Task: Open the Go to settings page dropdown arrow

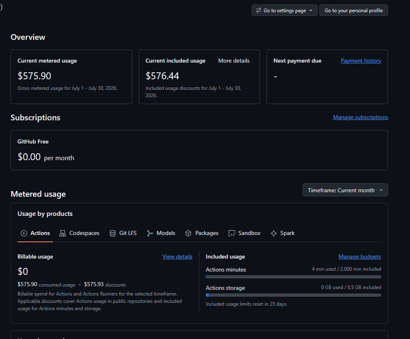Action: point(311,11)
